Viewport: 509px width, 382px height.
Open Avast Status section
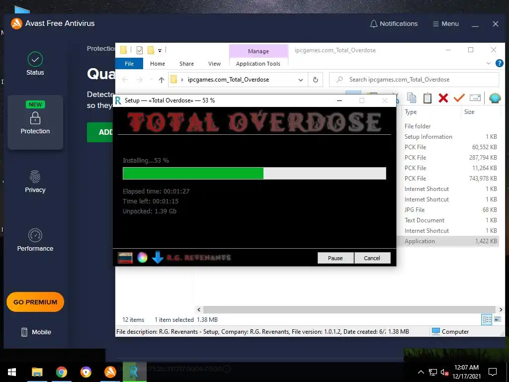(x=35, y=64)
